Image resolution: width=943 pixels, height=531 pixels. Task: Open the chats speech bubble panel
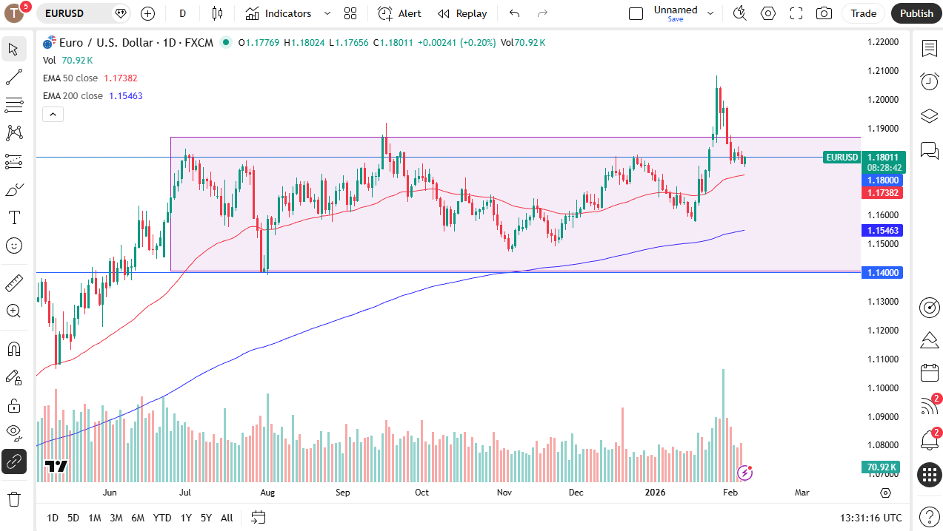click(x=929, y=150)
